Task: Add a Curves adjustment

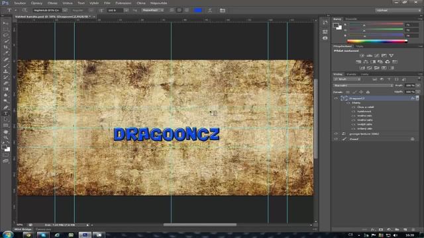Action: 377,56
